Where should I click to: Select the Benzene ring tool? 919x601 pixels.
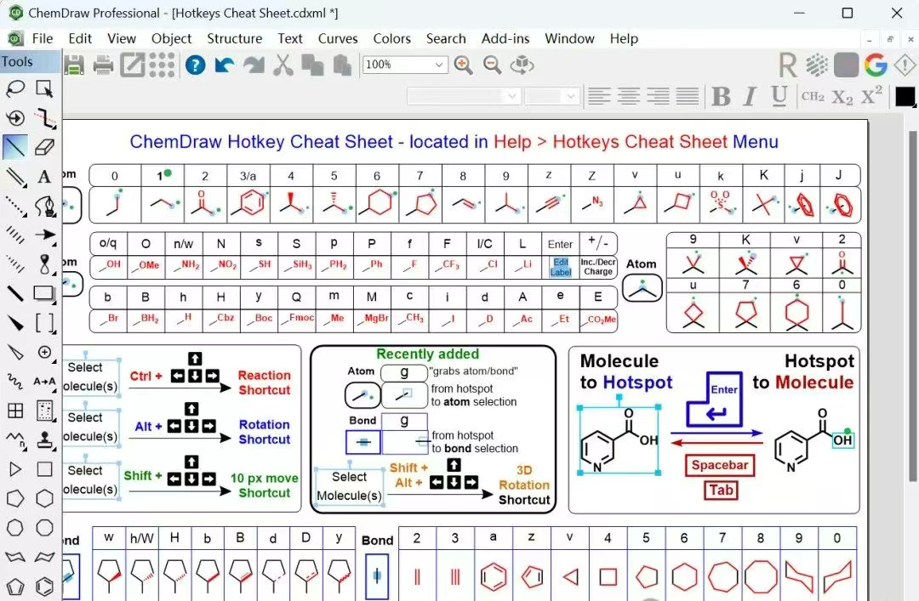(44, 586)
